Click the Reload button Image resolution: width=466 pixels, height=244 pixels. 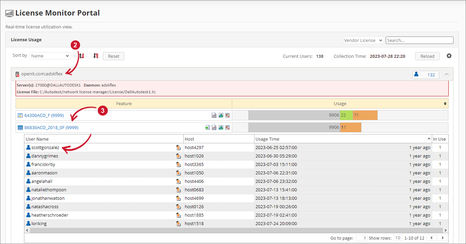[427, 56]
